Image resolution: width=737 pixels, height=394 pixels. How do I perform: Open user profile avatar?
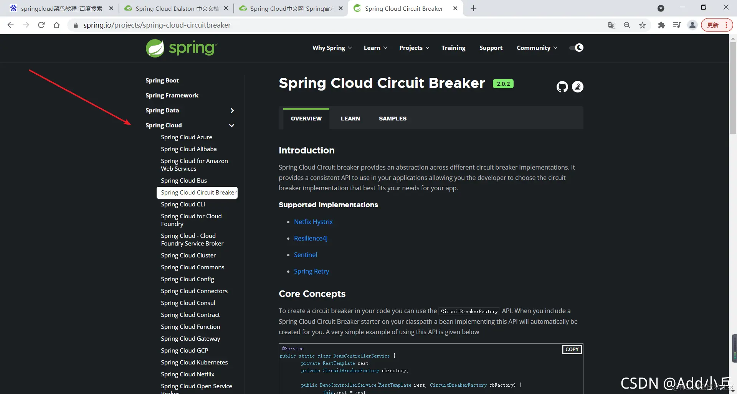(x=692, y=25)
